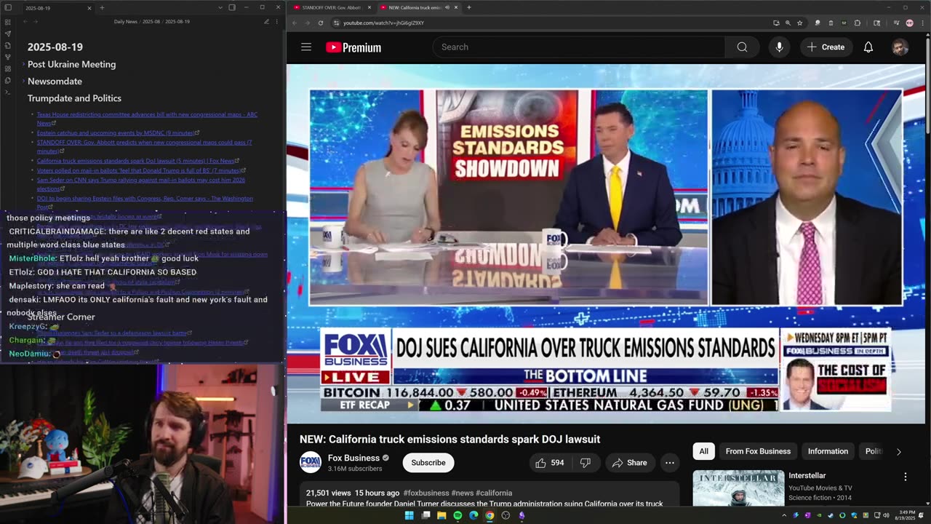931x524 pixels.
Task: Toggle the Obsidian right sidebar
Action: [232, 7]
